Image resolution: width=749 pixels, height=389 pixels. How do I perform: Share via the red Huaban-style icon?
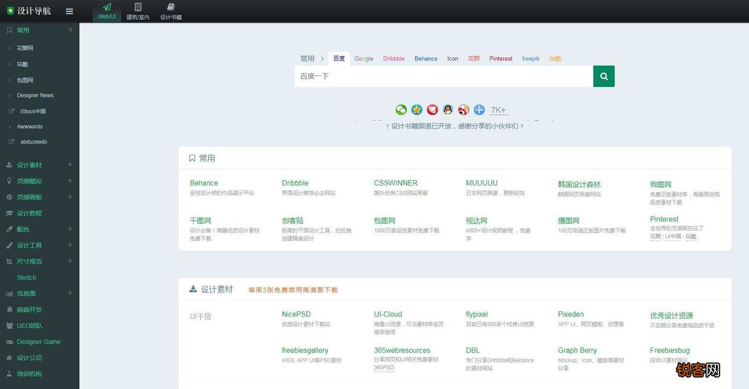pos(432,109)
